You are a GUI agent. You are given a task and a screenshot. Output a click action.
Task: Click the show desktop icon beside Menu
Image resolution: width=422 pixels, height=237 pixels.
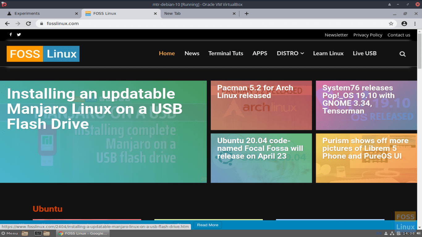click(25, 233)
